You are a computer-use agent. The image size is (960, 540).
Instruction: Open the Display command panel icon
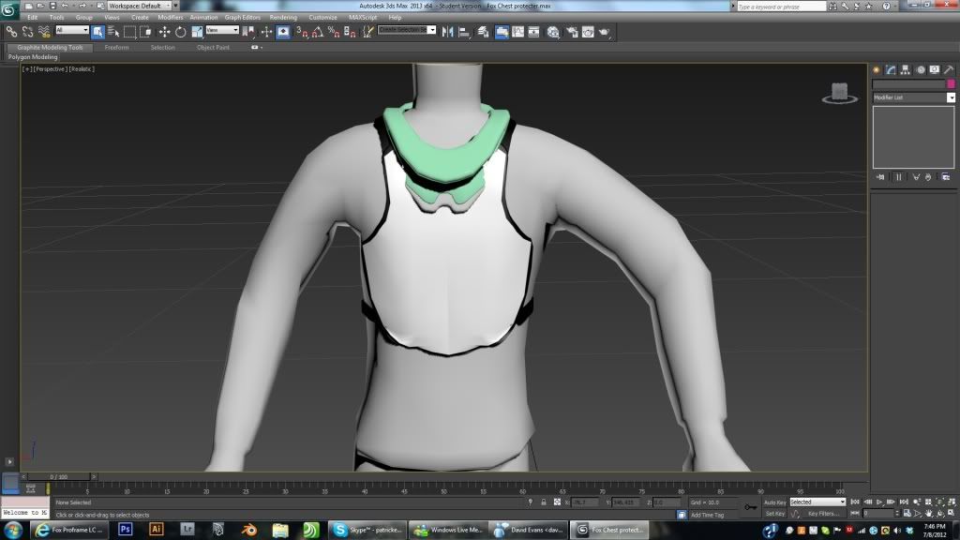click(935, 69)
